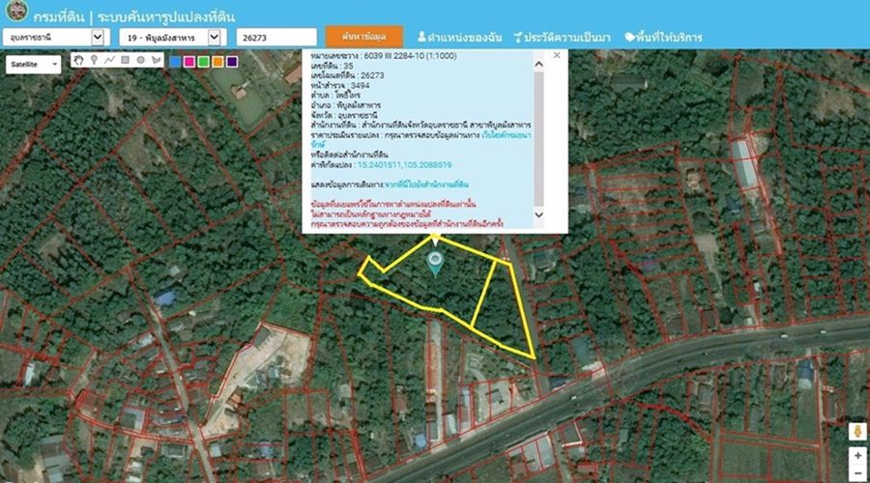Open พื้นที่ให้บริการ (service area) menu

663,37
